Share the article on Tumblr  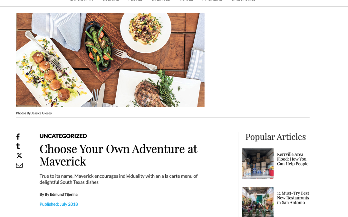18,146
